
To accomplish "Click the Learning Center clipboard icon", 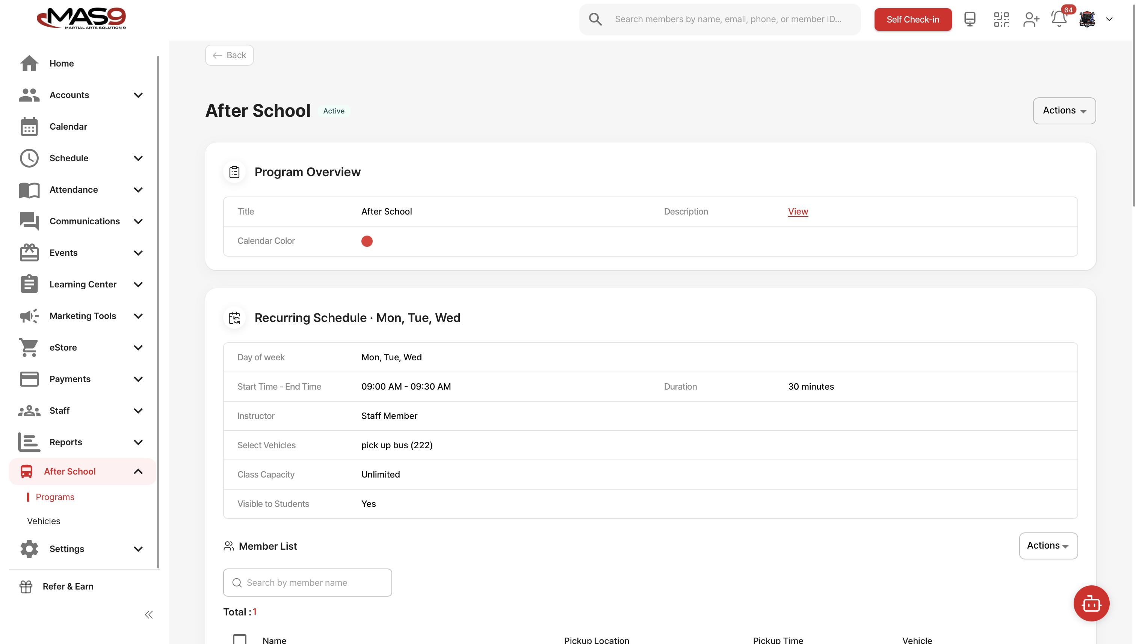I will pos(29,284).
